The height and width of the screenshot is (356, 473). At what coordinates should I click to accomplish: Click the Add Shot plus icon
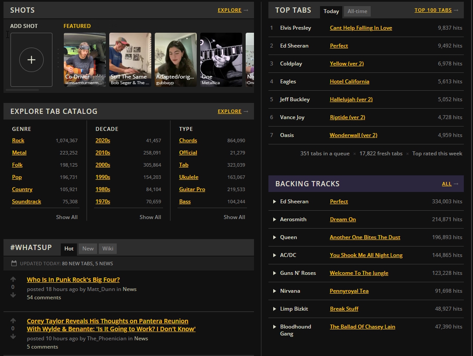(x=31, y=60)
